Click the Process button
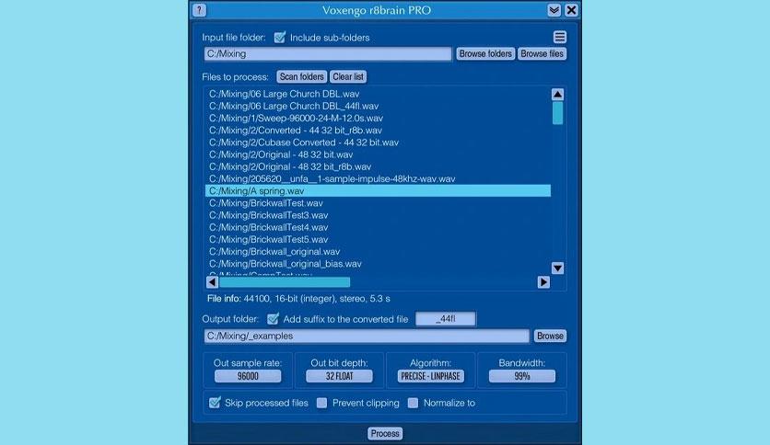This screenshot has height=445, width=770. coord(385,433)
